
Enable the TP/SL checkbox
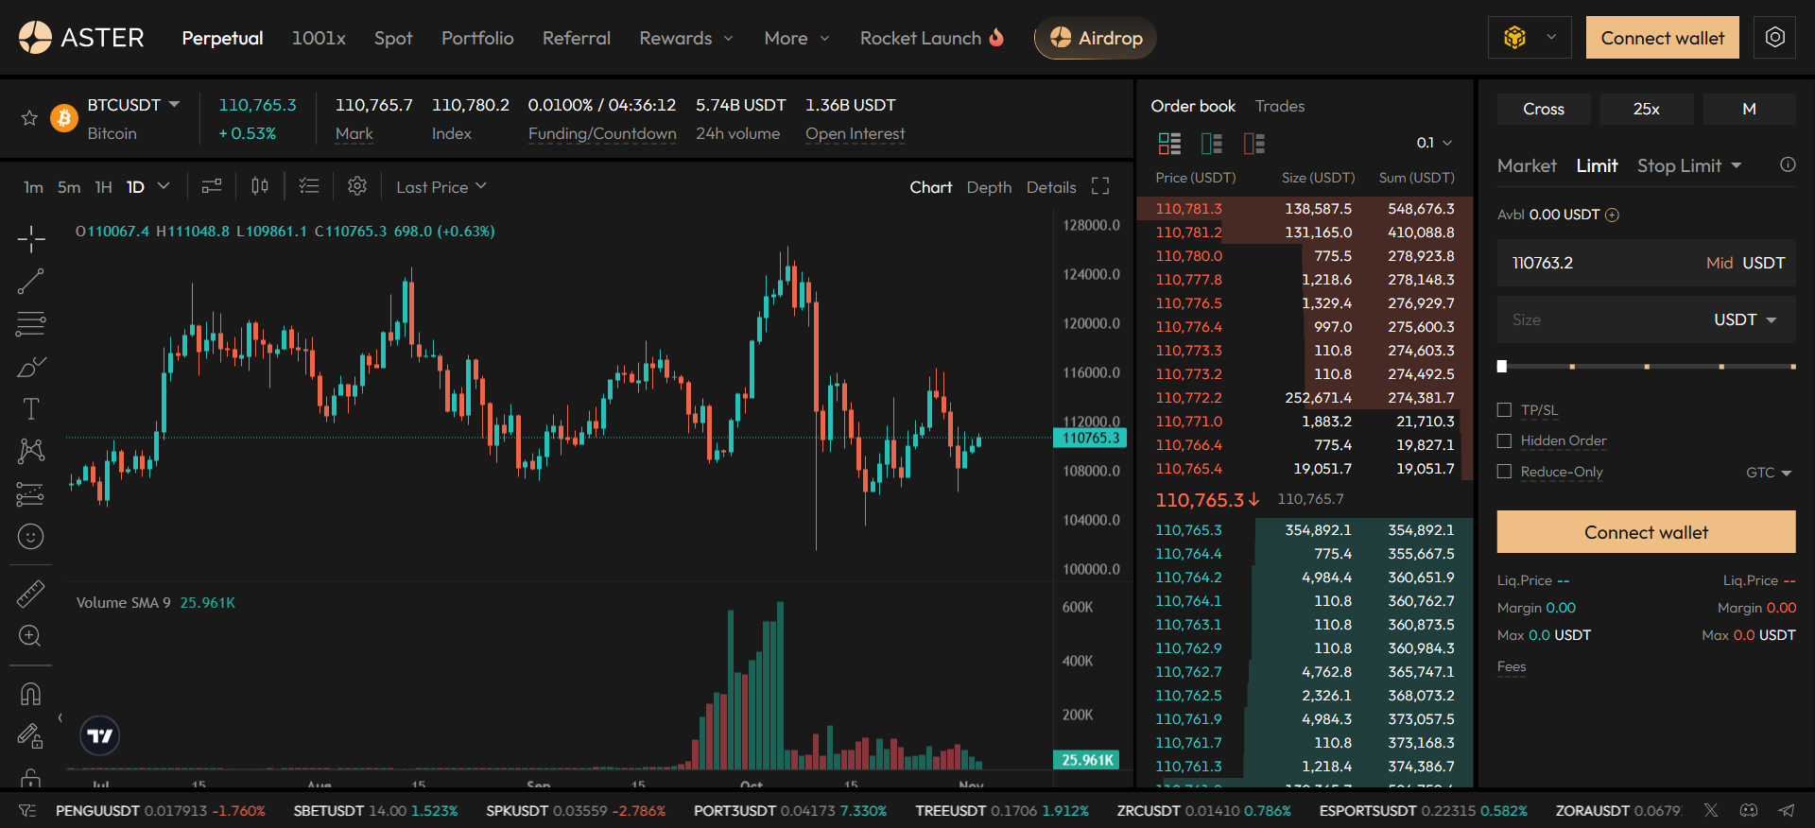click(x=1505, y=409)
